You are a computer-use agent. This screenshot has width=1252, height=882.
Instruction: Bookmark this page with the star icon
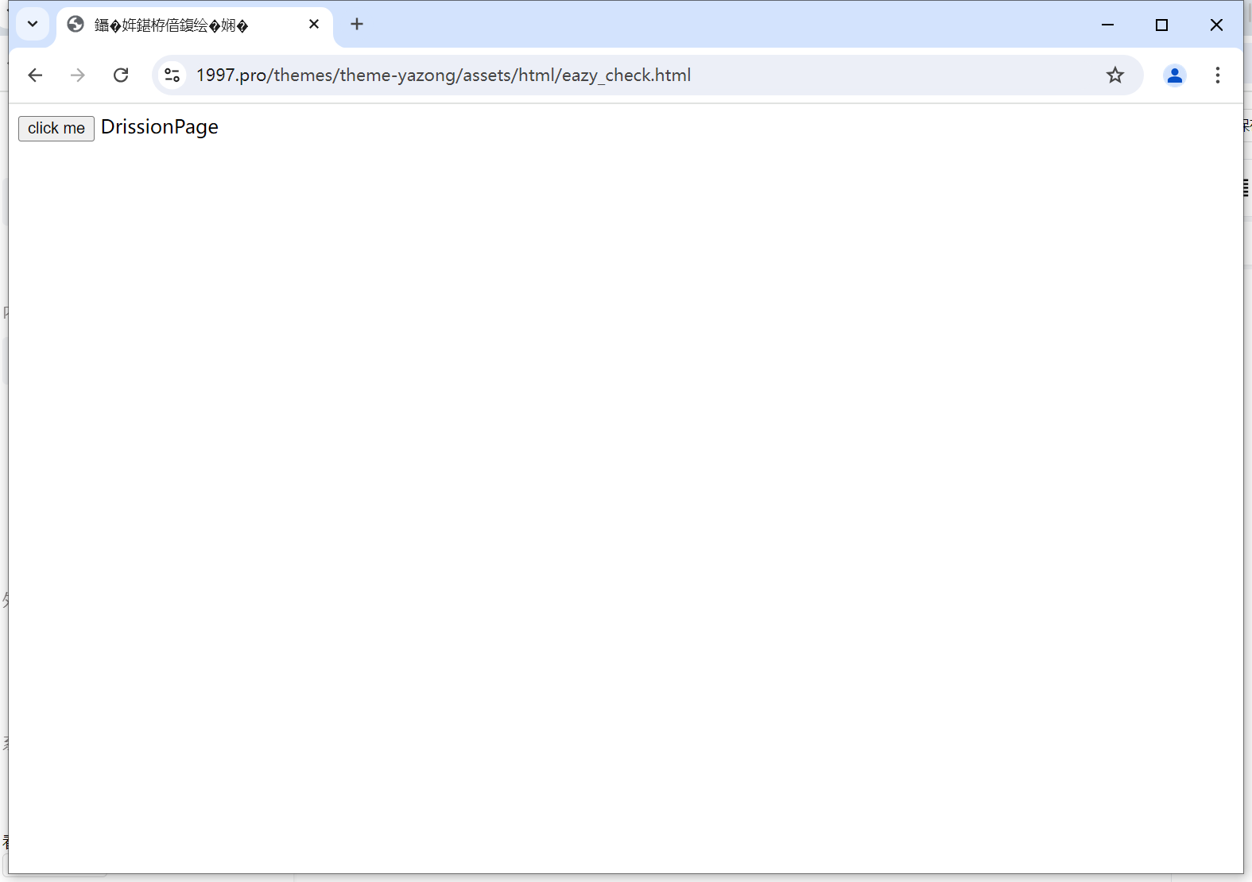(x=1115, y=75)
